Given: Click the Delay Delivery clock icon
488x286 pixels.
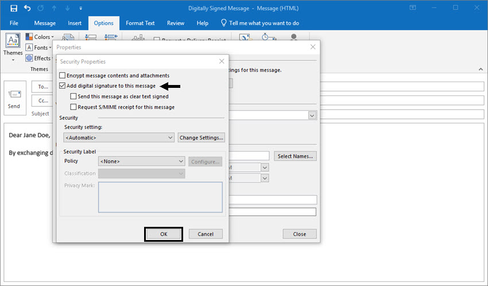Looking at the screenshot, I should coord(268,37).
